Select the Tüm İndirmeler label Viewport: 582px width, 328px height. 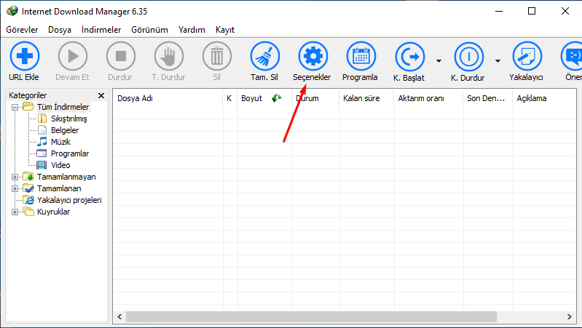click(63, 107)
